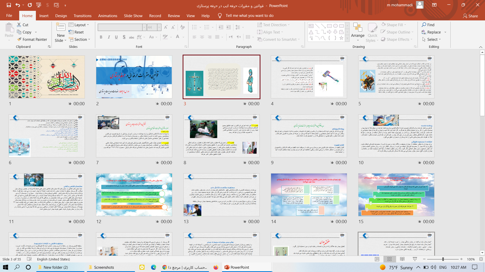This screenshot has width=485, height=272.
Task: Start Slide Show from status bar icon
Action: pos(415,259)
